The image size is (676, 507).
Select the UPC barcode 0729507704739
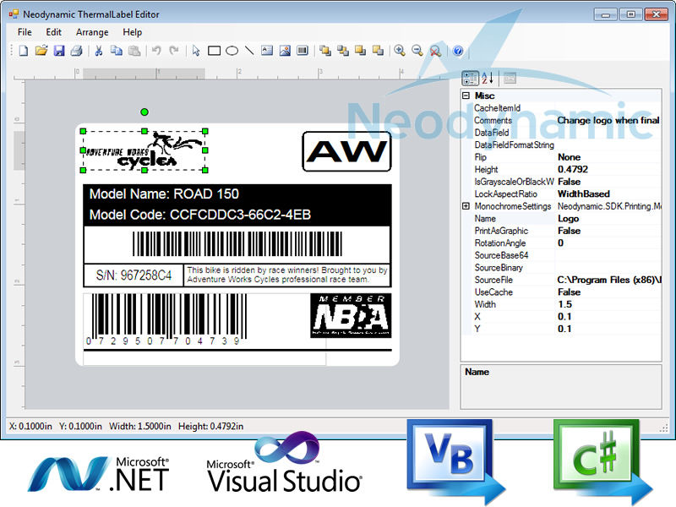166,319
